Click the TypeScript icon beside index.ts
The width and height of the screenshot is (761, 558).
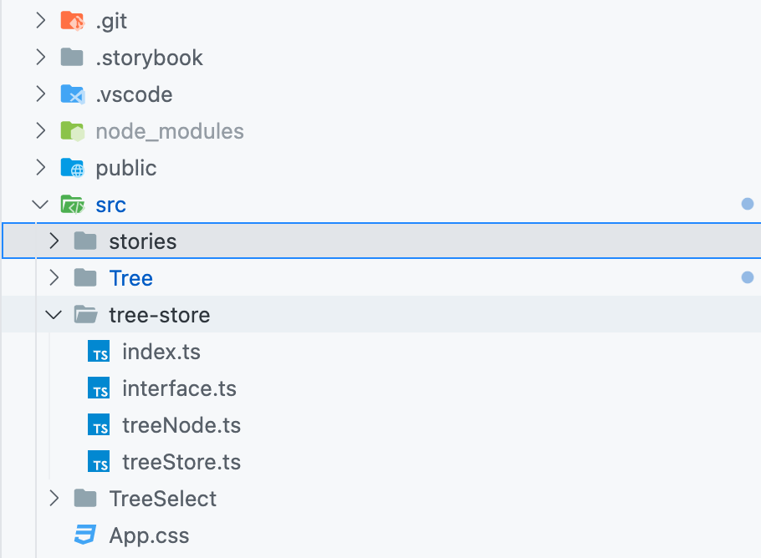coord(99,353)
